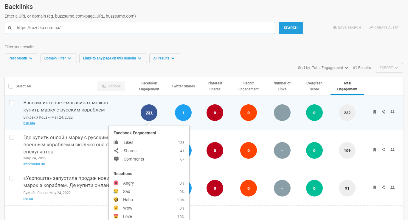This screenshot has height=220, width=408.
Task: Click the '41 Results' count text
Action: (362, 68)
